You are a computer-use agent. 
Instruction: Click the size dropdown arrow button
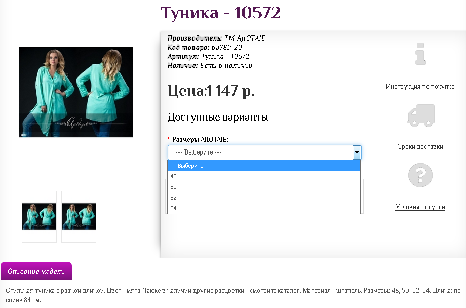pyautogui.click(x=356, y=152)
